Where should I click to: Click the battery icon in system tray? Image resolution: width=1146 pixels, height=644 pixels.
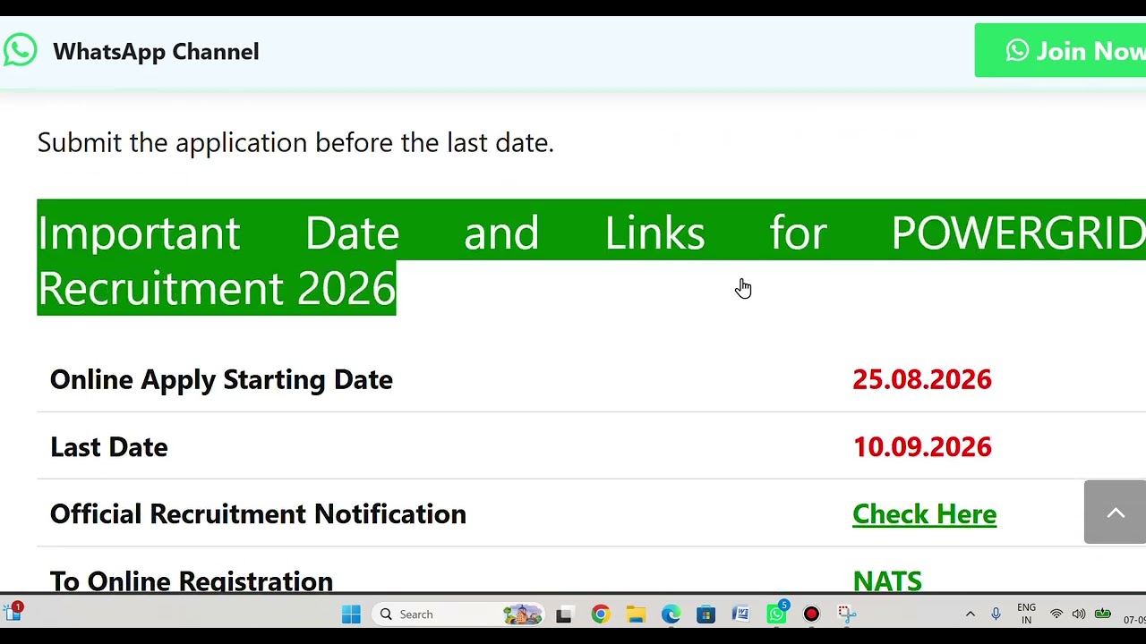coord(1103,614)
